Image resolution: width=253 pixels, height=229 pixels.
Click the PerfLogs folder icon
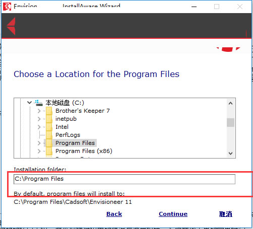(x=49, y=135)
